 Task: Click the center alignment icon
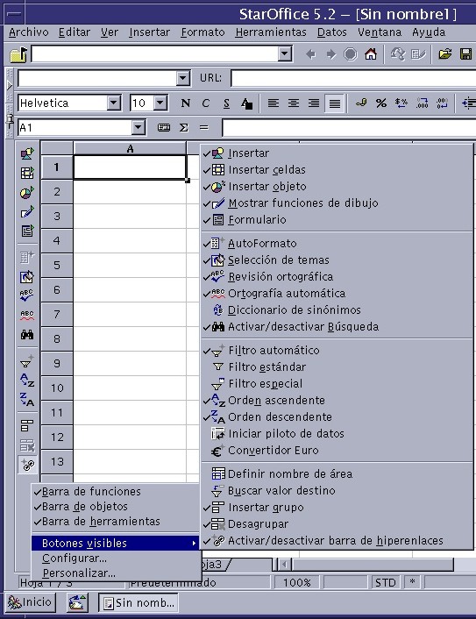pos(294,103)
